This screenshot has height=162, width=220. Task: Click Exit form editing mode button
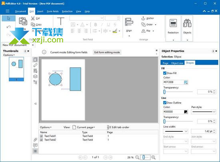pos(107,52)
